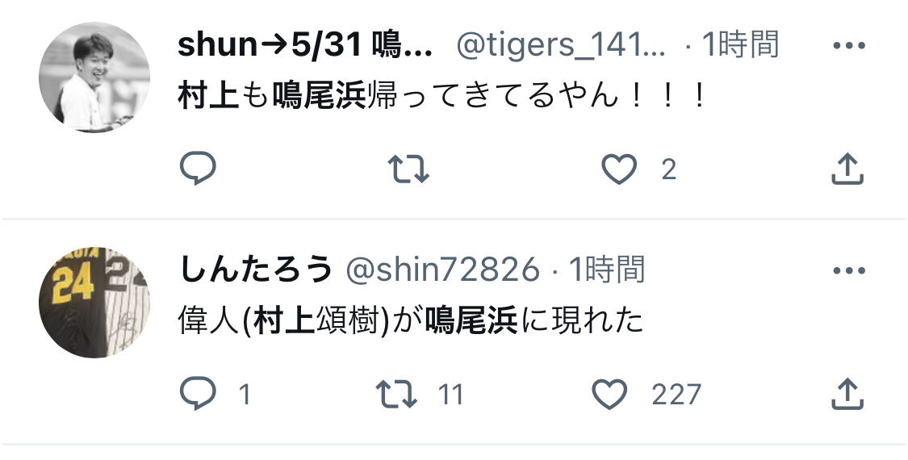Retweet shun's tweet

(408, 169)
